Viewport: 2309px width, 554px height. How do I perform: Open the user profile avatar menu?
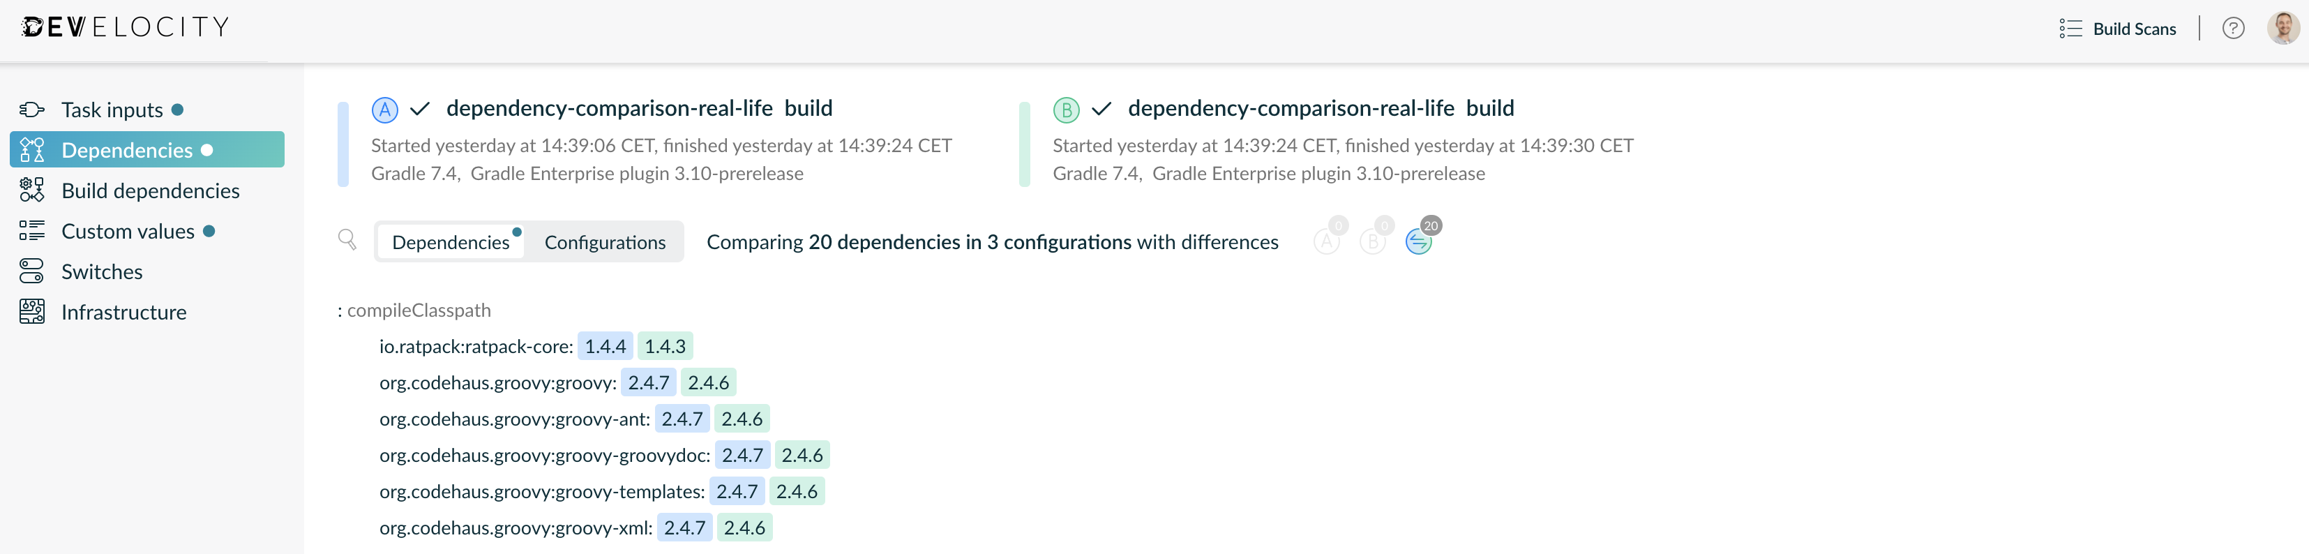tap(2284, 29)
